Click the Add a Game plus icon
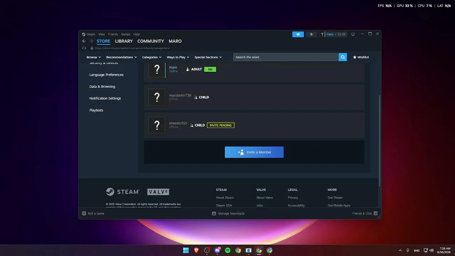 [x=84, y=213]
